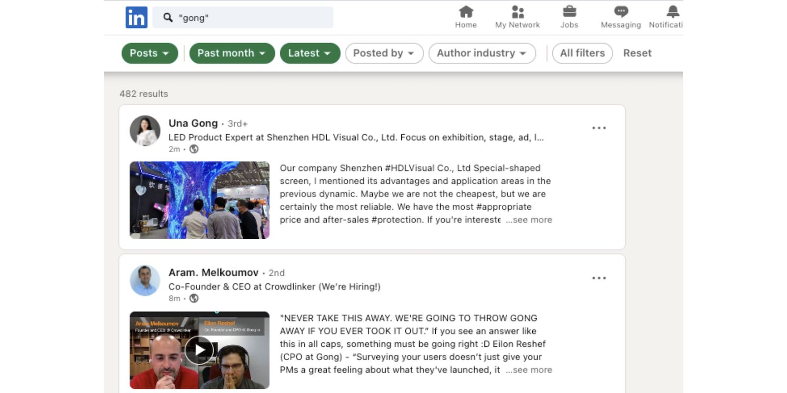Viewport: 787px width, 393px height.
Task: Click the "482 results" count text
Action: point(144,94)
